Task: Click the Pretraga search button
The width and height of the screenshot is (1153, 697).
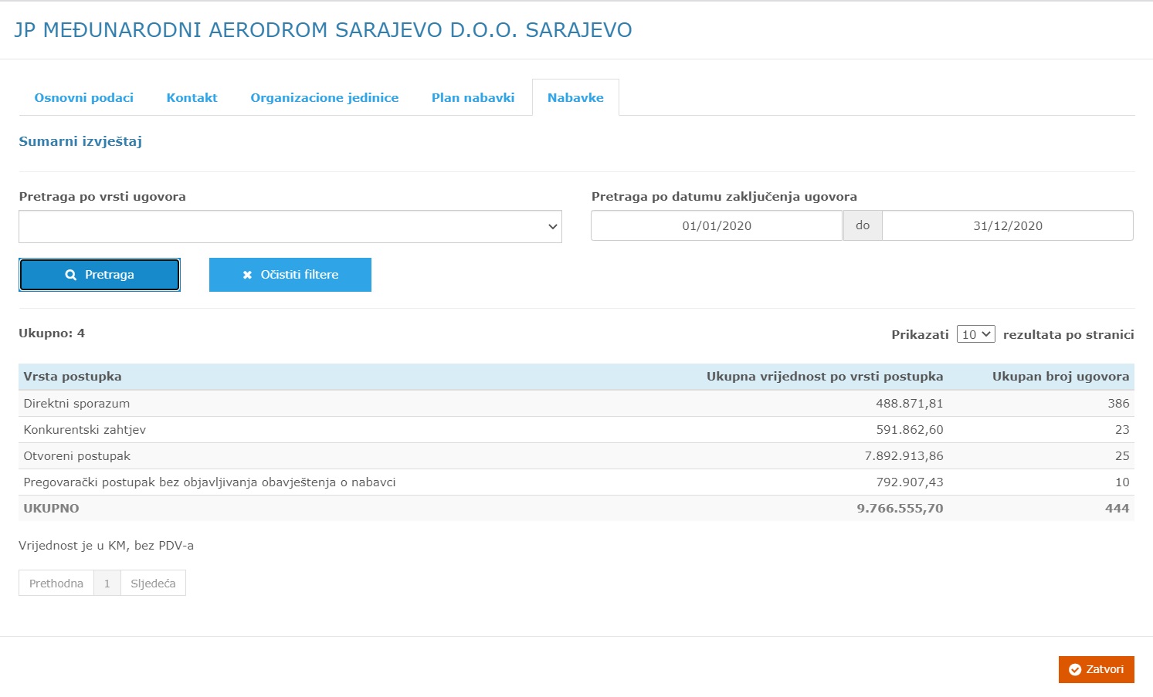Action: click(x=100, y=275)
